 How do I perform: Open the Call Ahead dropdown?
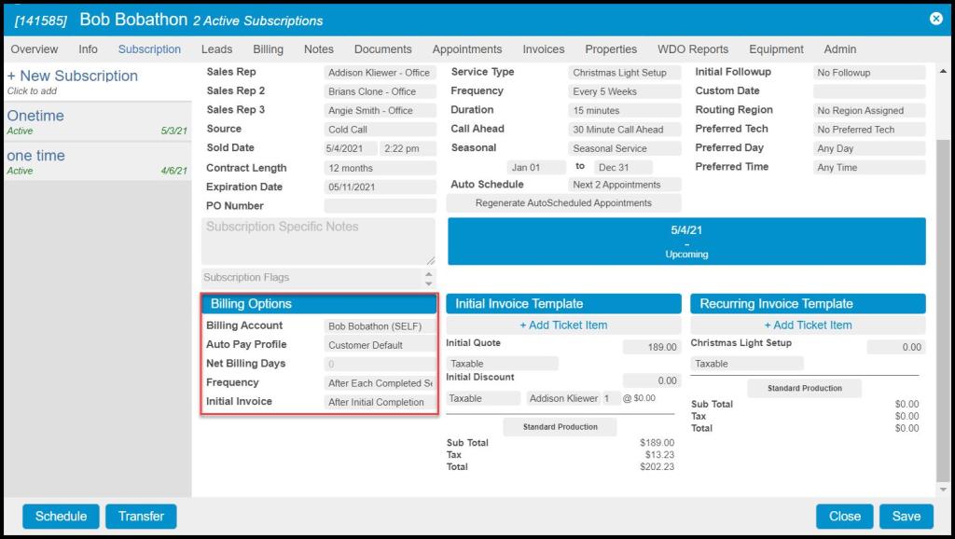pos(625,130)
